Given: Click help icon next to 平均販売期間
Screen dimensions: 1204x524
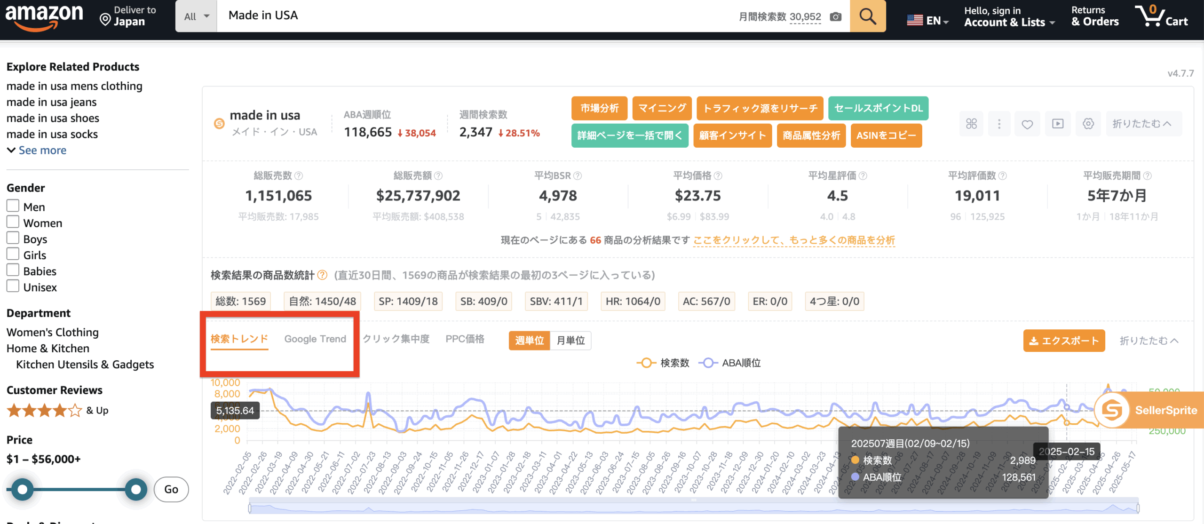Looking at the screenshot, I should click(1147, 176).
